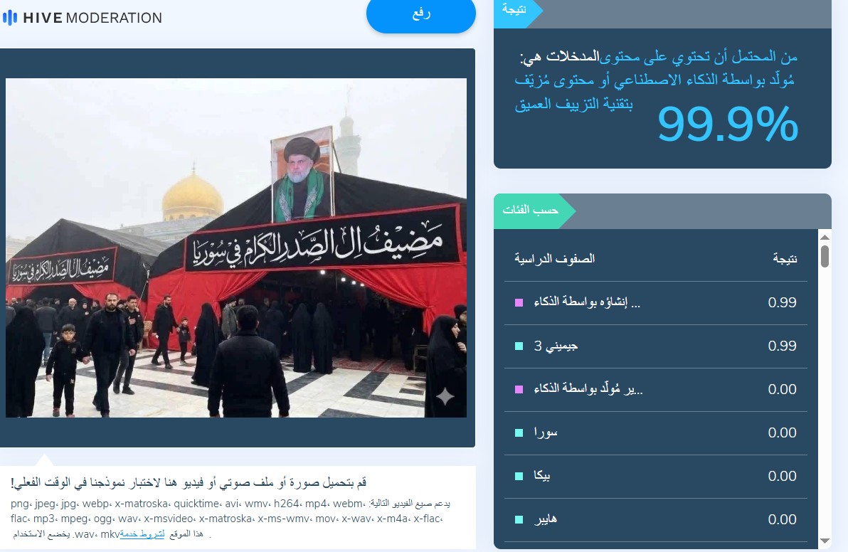848x552 pixels.
Task: Click the scrollbar up arrow in categories panel
Action: tap(825, 237)
